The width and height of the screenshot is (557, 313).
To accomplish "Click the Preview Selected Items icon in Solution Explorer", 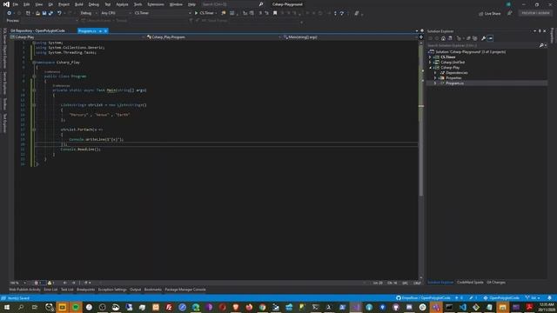I will click(490, 38).
